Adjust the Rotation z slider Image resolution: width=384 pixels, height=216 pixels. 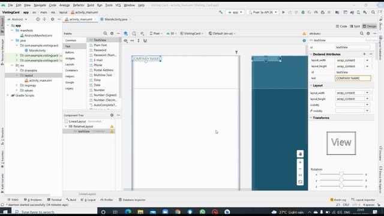click(x=341, y=186)
